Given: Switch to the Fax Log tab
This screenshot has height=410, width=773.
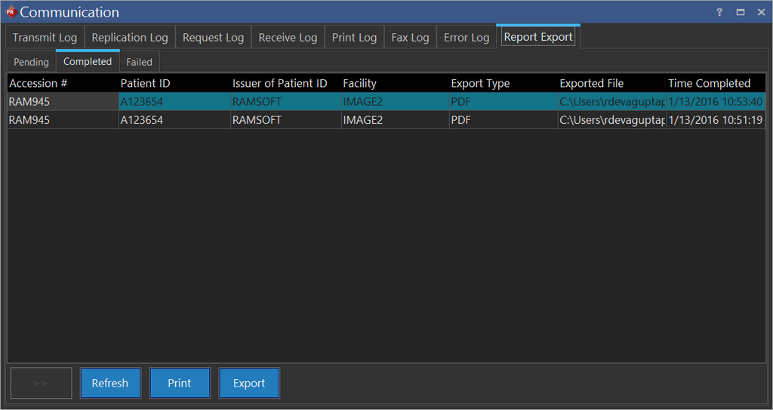Looking at the screenshot, I should [x=410, y=38].
